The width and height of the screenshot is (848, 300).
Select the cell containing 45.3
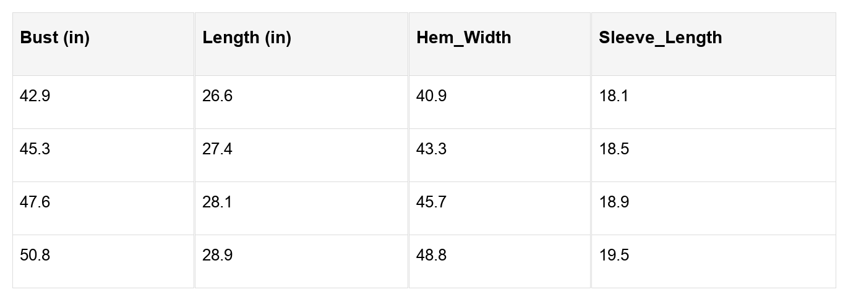coord(35,149)
